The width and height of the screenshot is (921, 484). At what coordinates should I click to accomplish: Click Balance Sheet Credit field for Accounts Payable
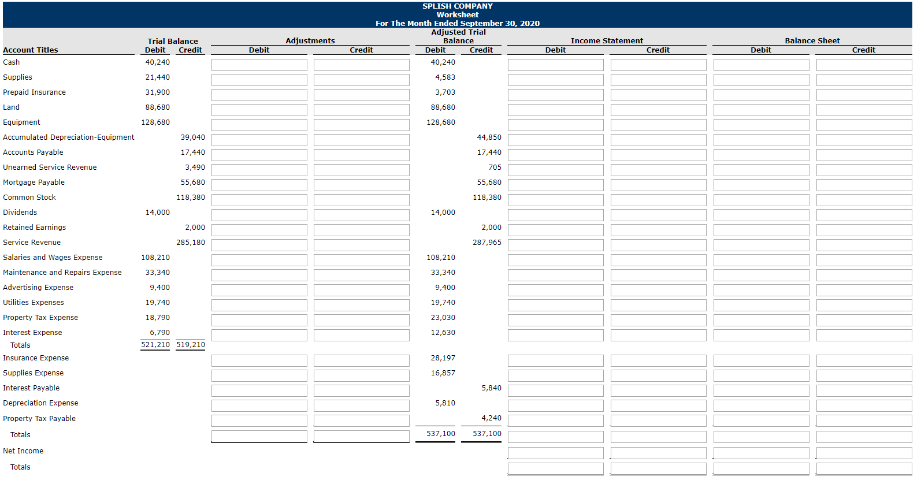864,155
